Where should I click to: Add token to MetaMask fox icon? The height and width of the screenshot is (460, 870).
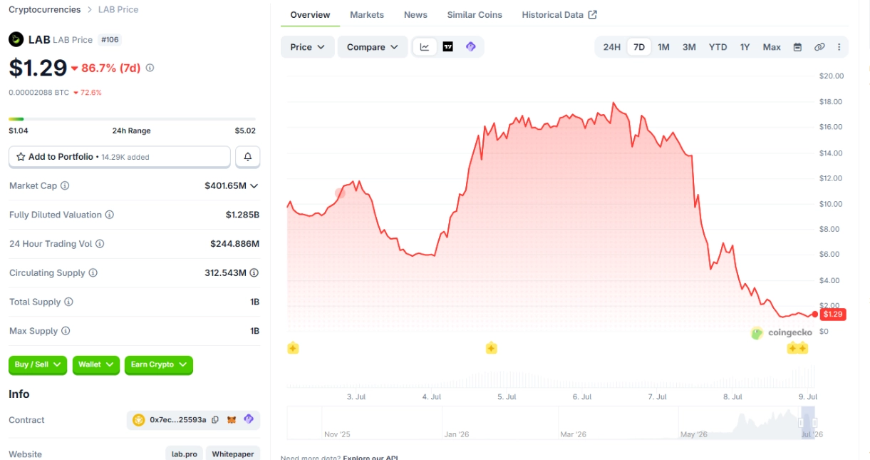pyautogui.click(x=232, y=420)
